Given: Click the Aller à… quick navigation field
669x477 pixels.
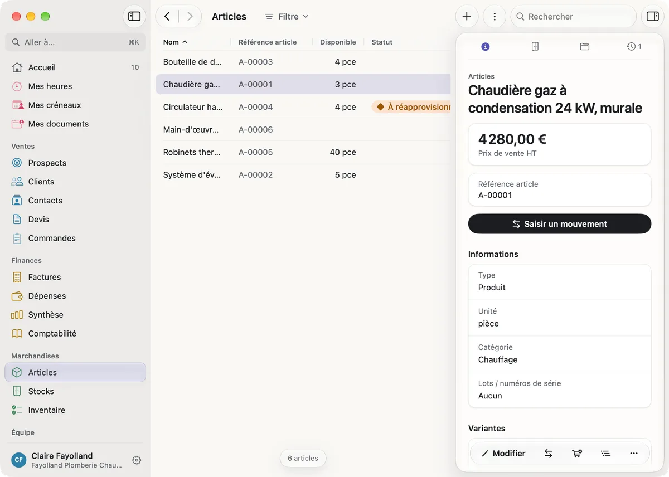Looking at the screenshot, I should point(75,42).
